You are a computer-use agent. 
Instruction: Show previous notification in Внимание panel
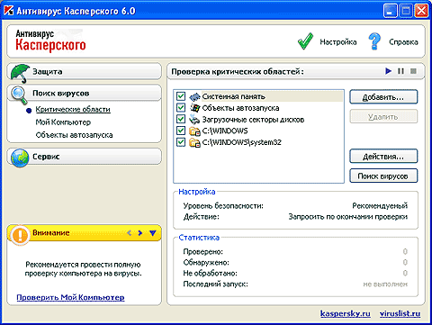click(x=130, y=232)
